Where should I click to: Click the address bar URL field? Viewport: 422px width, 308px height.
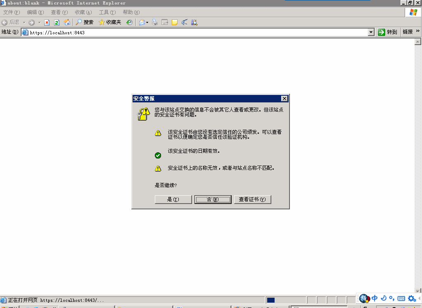[198, 33]
